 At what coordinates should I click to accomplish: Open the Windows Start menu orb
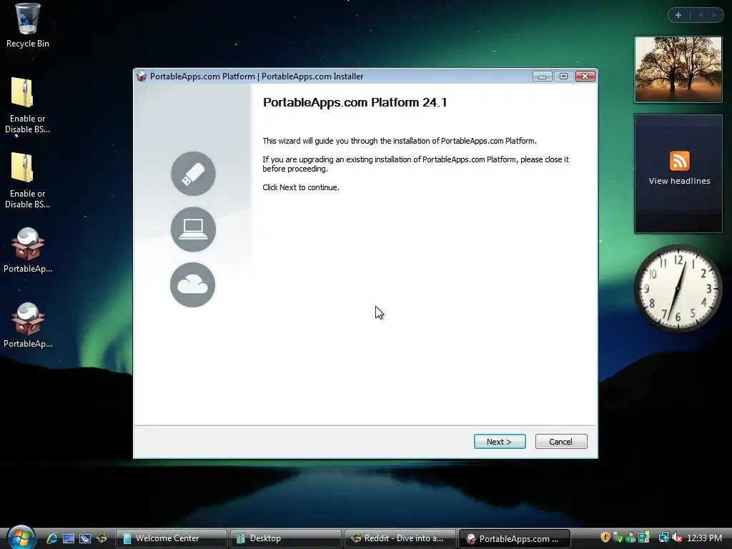21,538
